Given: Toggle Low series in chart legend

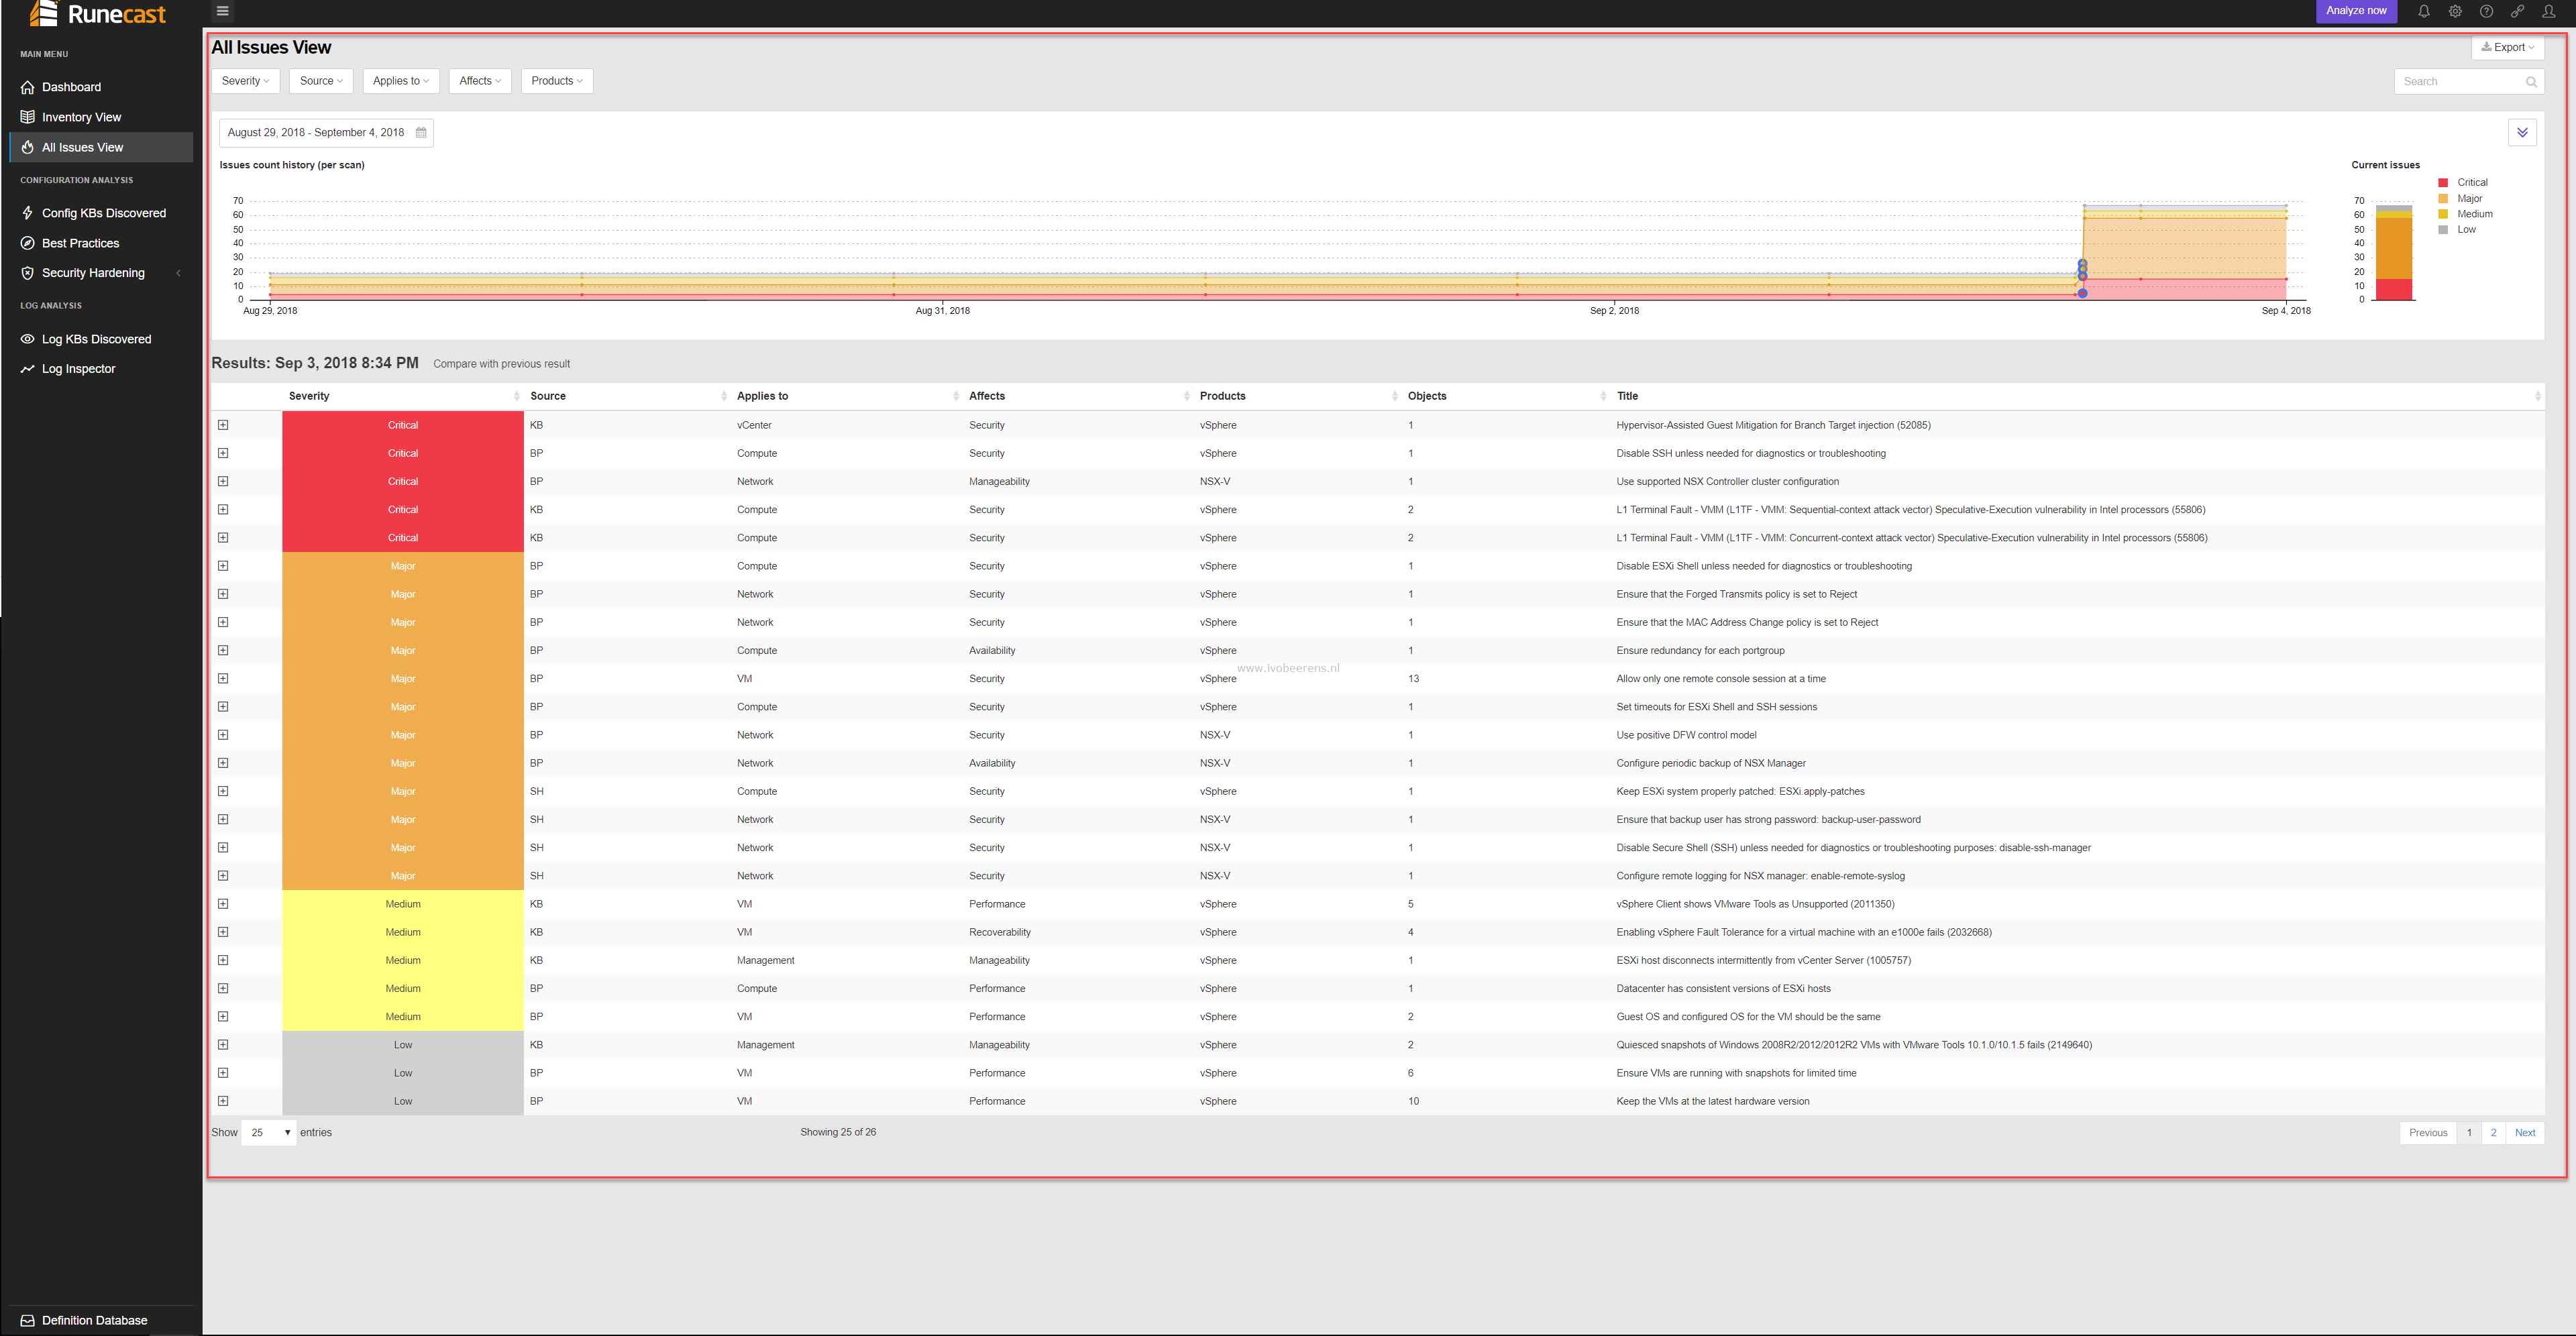Looking at the screenshot, I should (x=2457, y=229).
